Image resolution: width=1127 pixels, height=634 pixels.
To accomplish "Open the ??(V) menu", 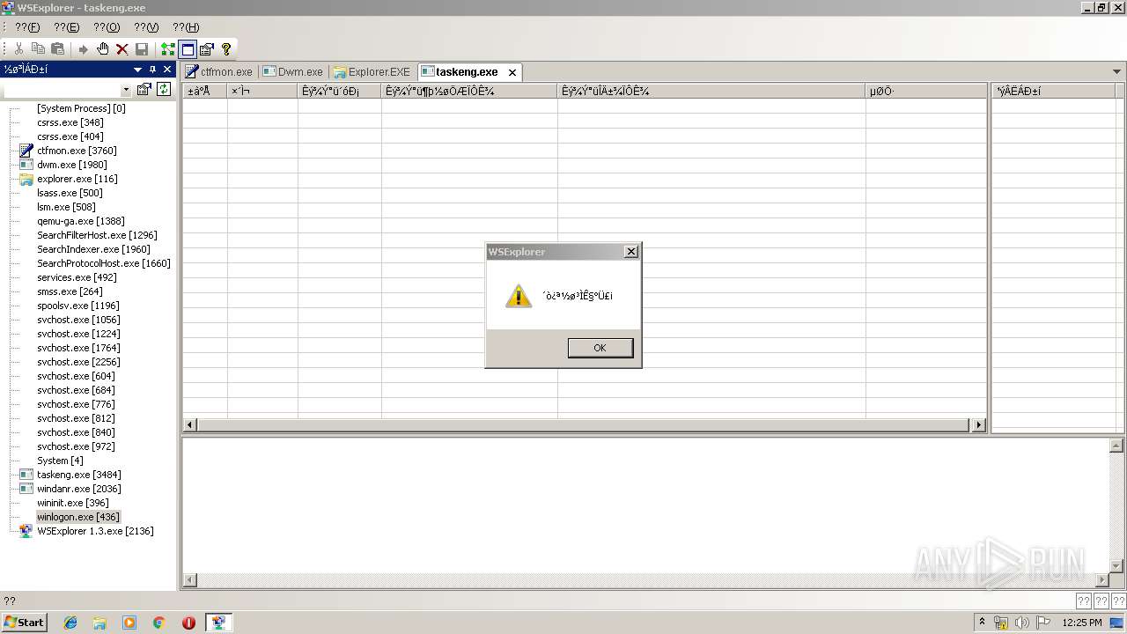I will 146,27.
